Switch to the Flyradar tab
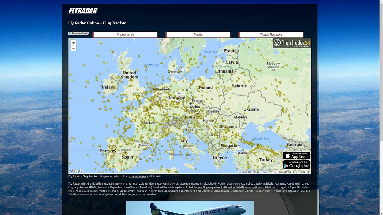The width and height of the screenshot is (383, 215). click(x=198, y=35)
